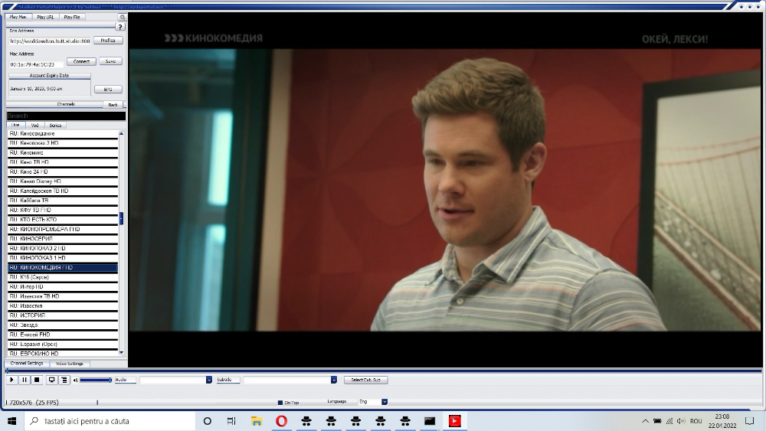Open the Audio track dropdown

coord(208,380)
